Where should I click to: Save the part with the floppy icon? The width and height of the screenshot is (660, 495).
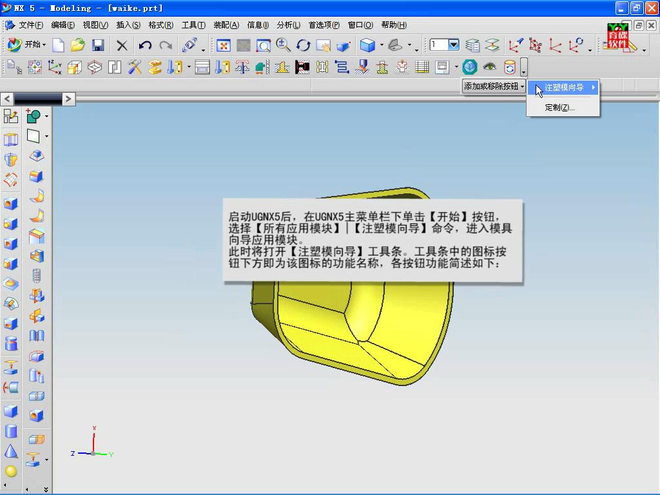coord(98,45)
